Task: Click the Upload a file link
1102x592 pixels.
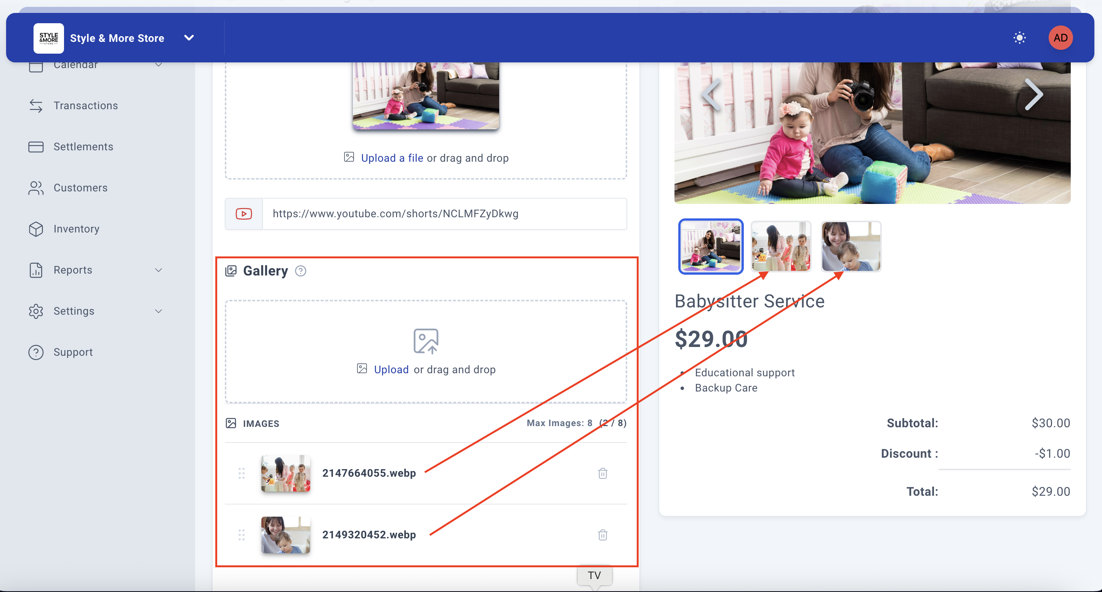Action: coord(392,158)
